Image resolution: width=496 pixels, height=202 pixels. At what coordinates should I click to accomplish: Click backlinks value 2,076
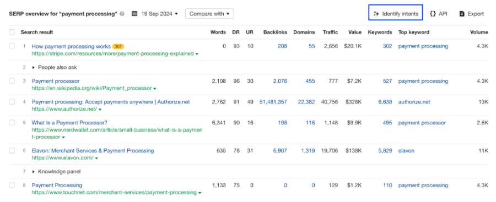pyautogui.click(x=281, y=81)
